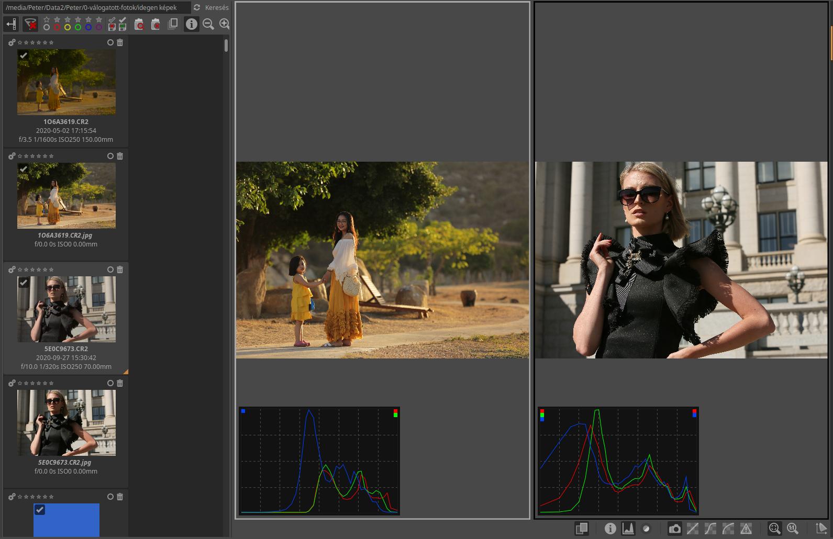
Task: Clear all filters with the funnel icon
Action: (30, 24)
